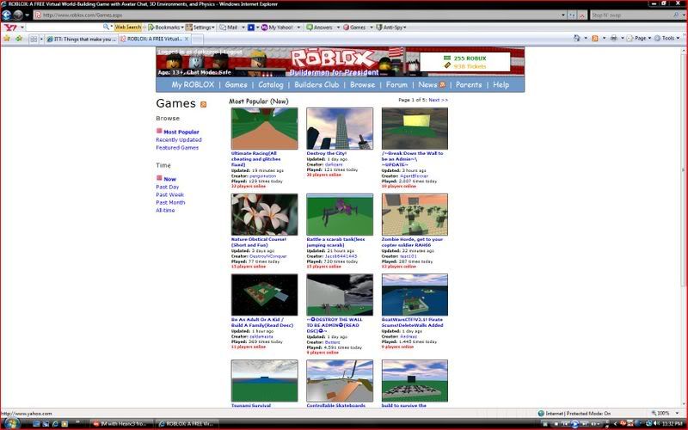Screen dimensions: 688x430
Task: Select the Past Week time filter
Action: click(169, 194)
